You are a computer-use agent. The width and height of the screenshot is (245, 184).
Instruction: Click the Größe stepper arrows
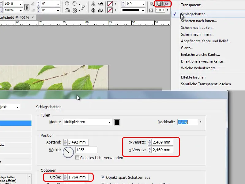(x=65, y=177)
